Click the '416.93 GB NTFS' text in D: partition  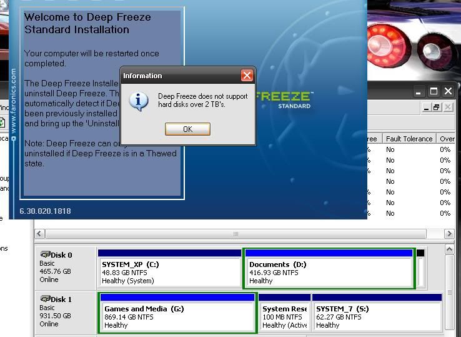(x=274, y=273)
